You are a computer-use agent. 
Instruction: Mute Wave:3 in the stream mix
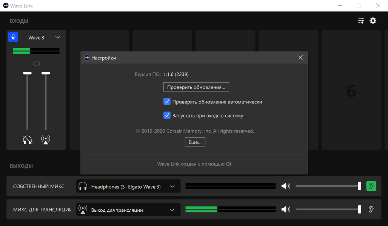click(x=46, y=139)
